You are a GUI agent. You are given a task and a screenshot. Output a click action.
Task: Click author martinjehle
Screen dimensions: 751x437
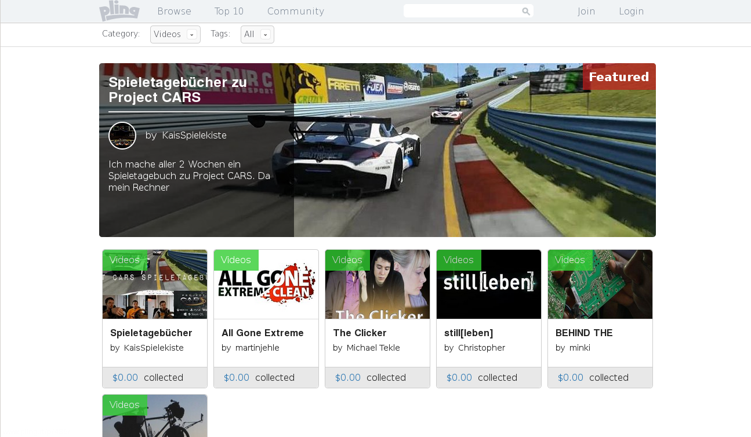coord(257,348)
